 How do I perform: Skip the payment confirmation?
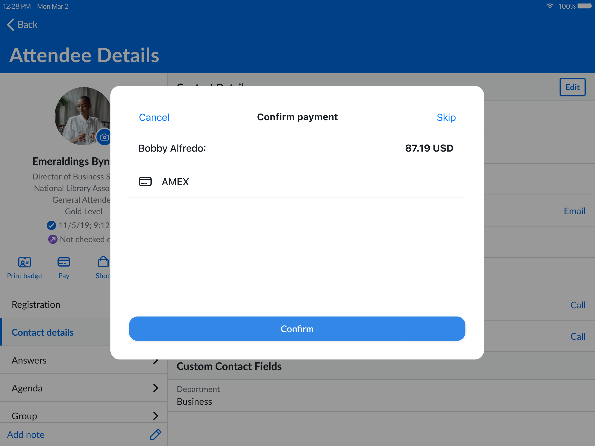(x=446, y=117)
